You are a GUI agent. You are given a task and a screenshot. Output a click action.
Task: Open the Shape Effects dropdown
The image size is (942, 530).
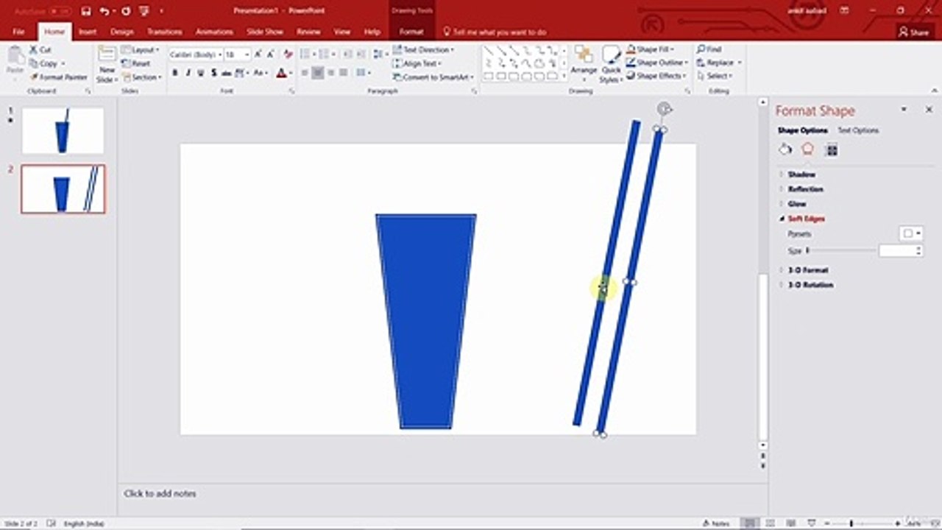656,76
